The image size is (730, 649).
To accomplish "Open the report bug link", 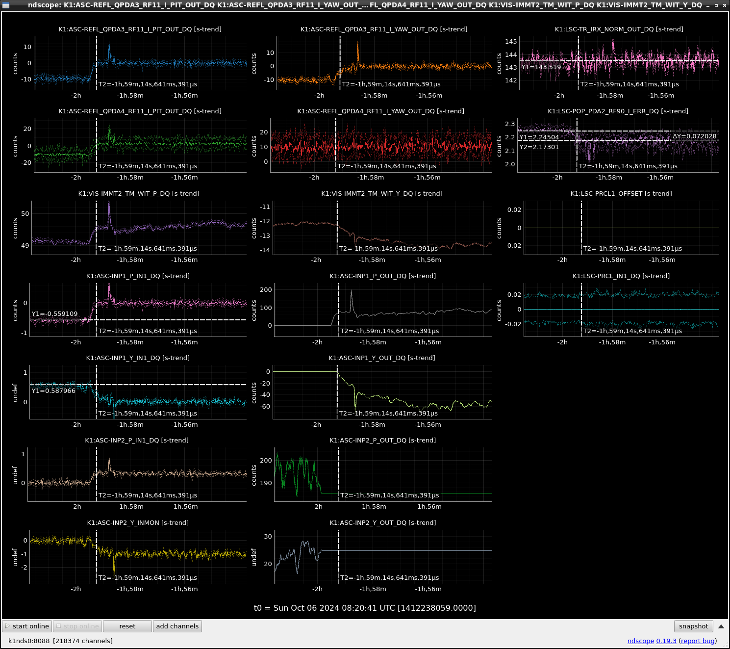I will point(698,641).
